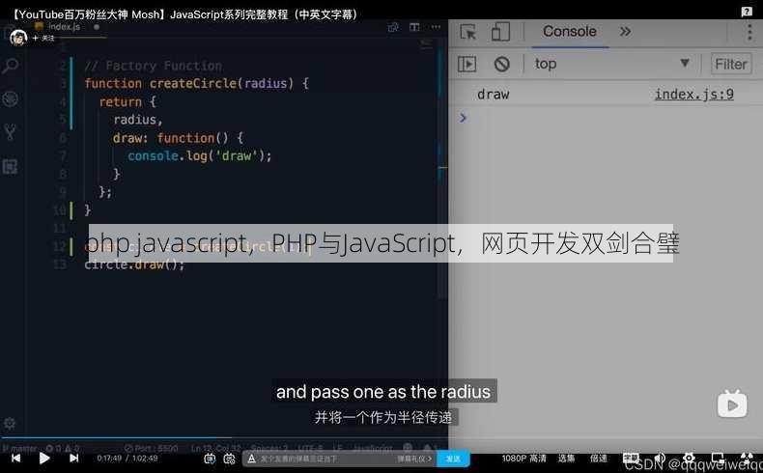The height and width of the screenshot is (473, 763).
Task: Open the Extensions icon in the activity bar
Action: [11, 167]
